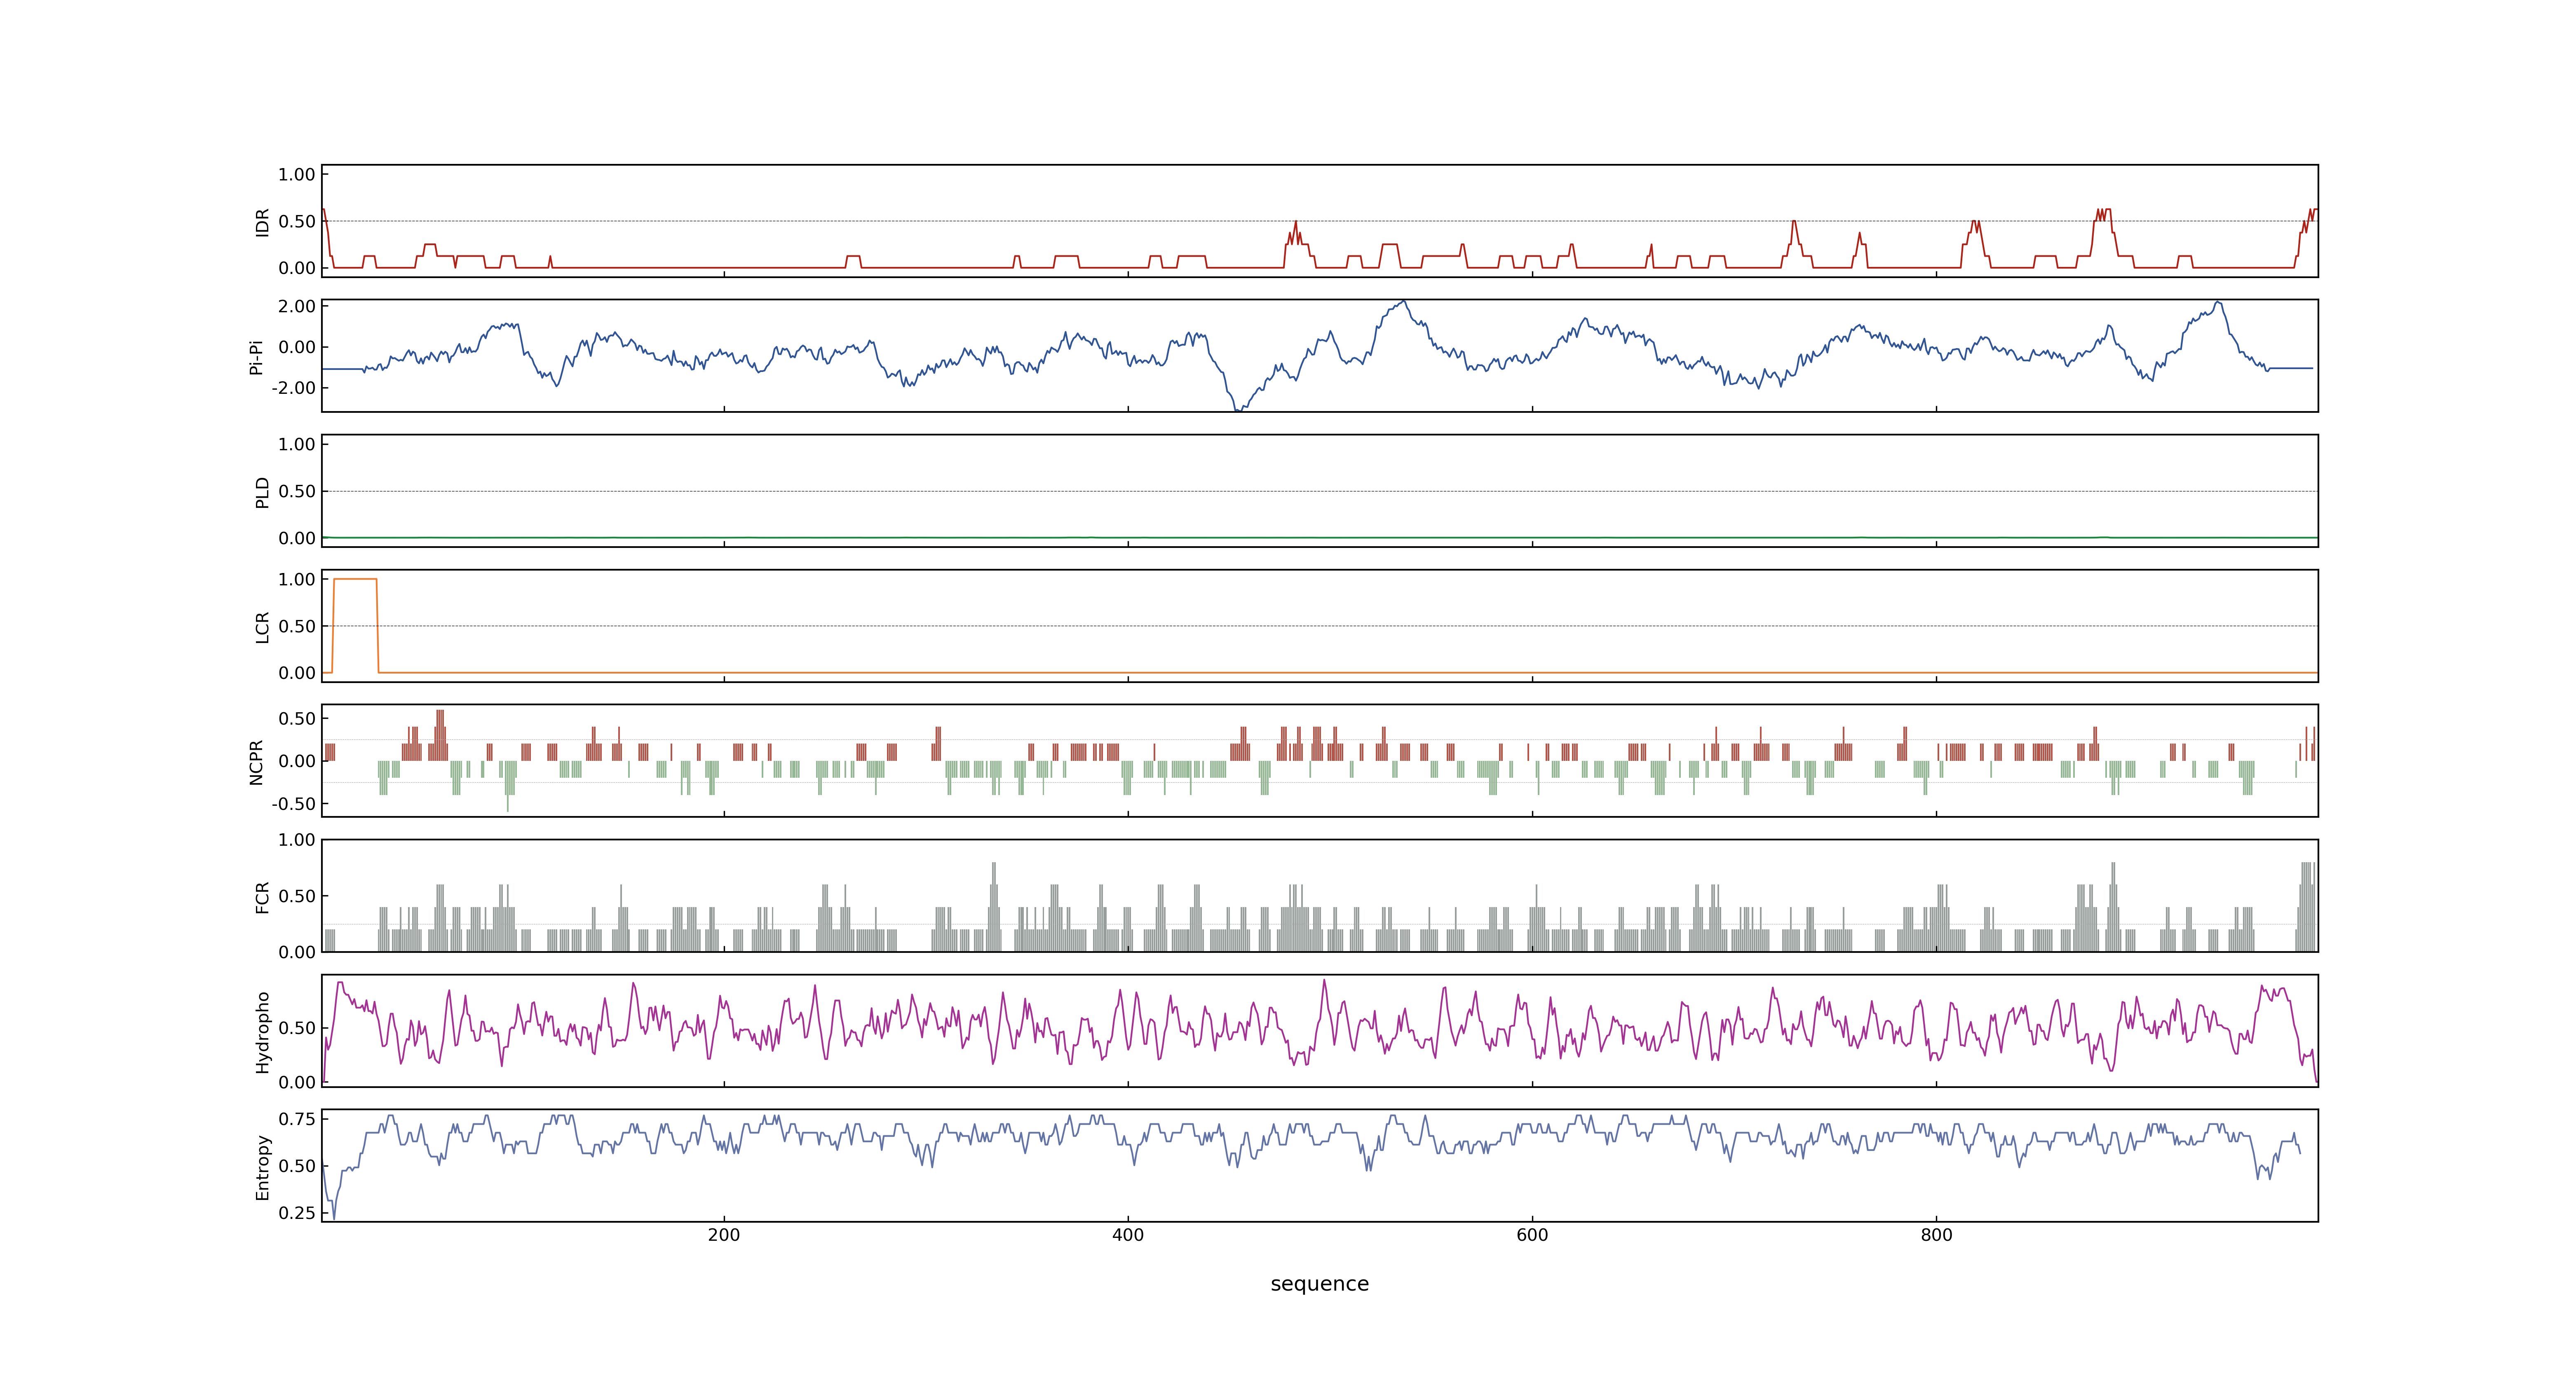
Task: Click the x-axis tick label 600
Action: [1532, 1235]
